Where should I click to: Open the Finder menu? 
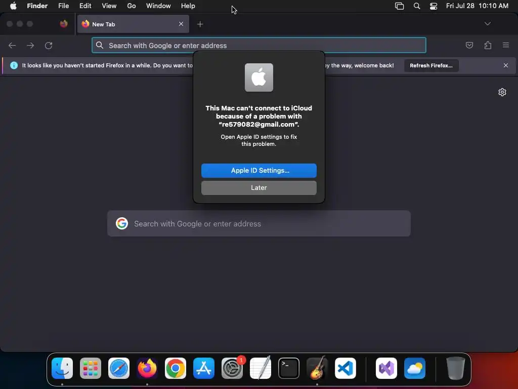[37, 6]
